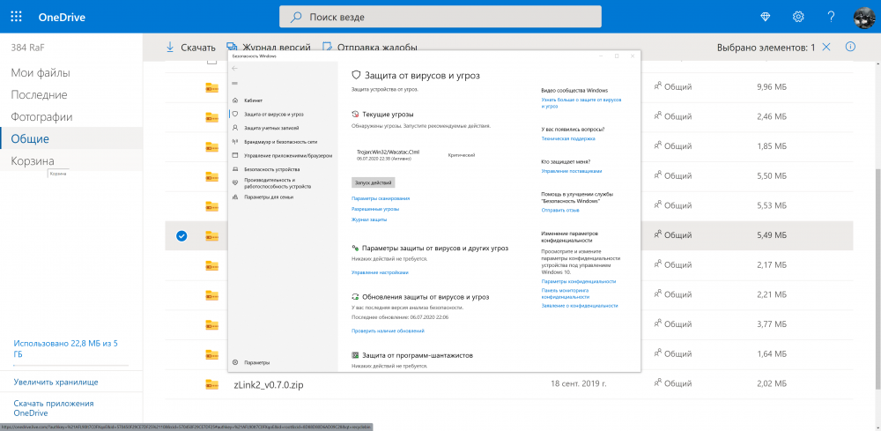This screenshot has width=881, height=431.
Task: Click the information details pane icon
Action: pyautogui.click(x=851, y=47)
